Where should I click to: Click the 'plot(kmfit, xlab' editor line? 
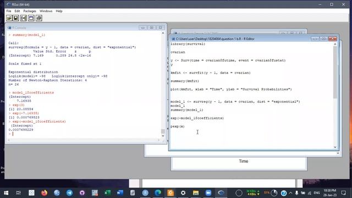click(231, 89)
